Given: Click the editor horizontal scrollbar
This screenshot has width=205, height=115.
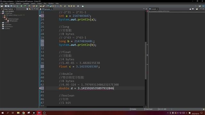Looking at the screenshot, I should (x=95, y=107).
